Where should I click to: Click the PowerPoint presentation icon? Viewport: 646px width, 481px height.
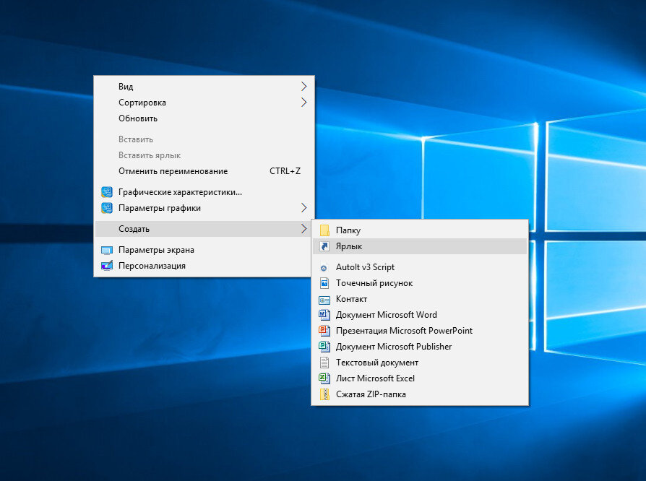(324, 331)
